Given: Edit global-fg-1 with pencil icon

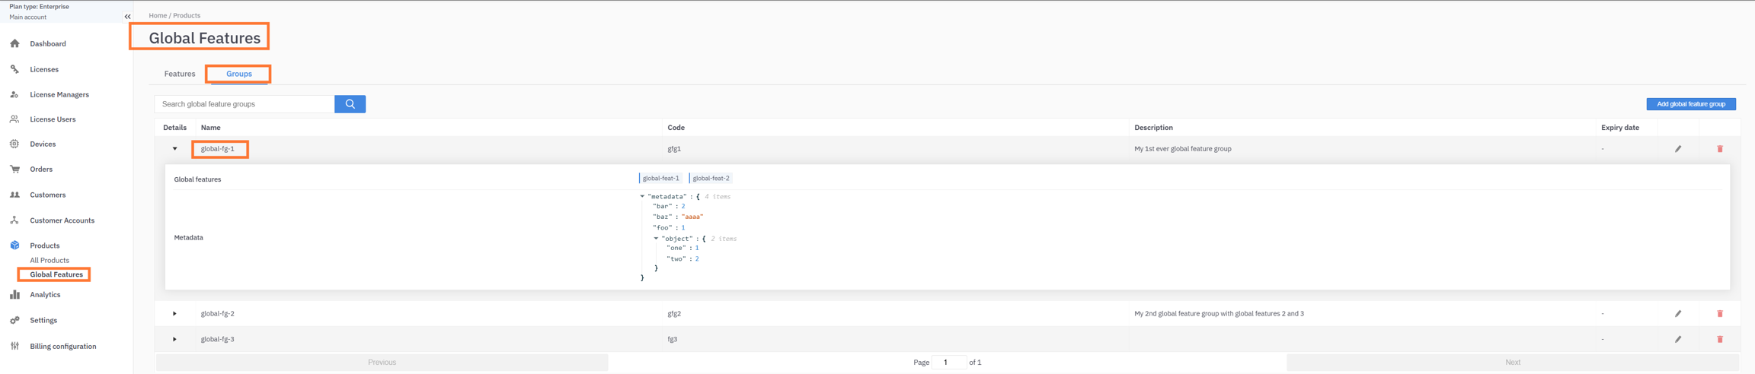Looking at the screenshot, I should [x=1677, y=149].
